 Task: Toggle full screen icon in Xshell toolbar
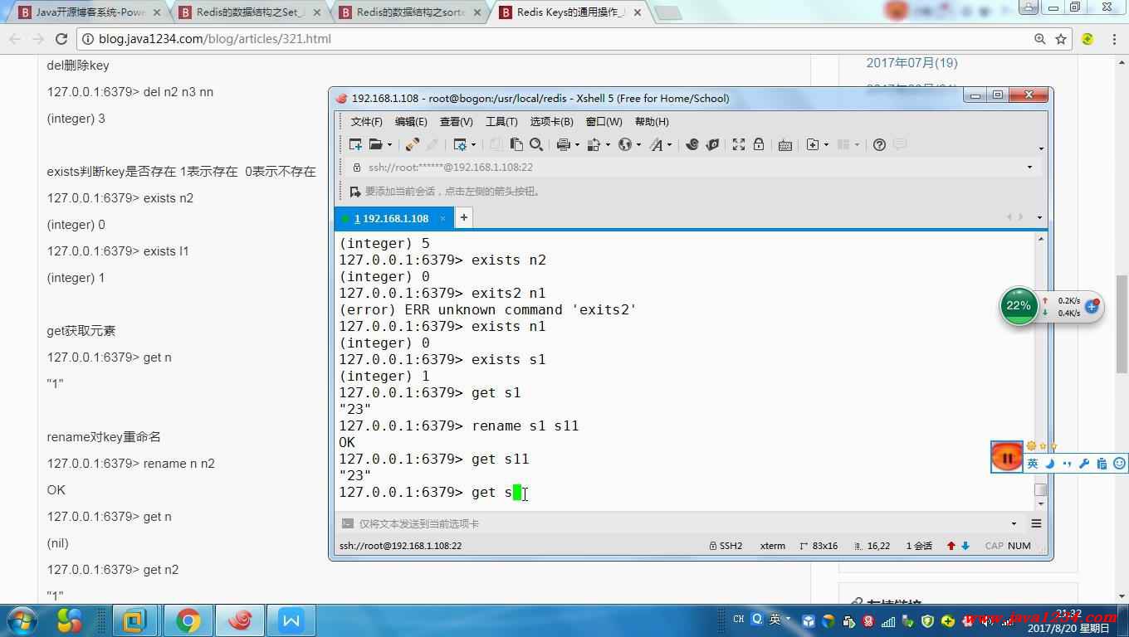(x=739, y=144)
